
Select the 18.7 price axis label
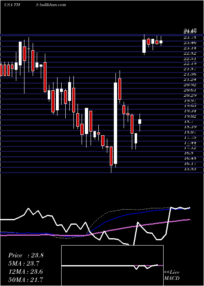[188, 121]
